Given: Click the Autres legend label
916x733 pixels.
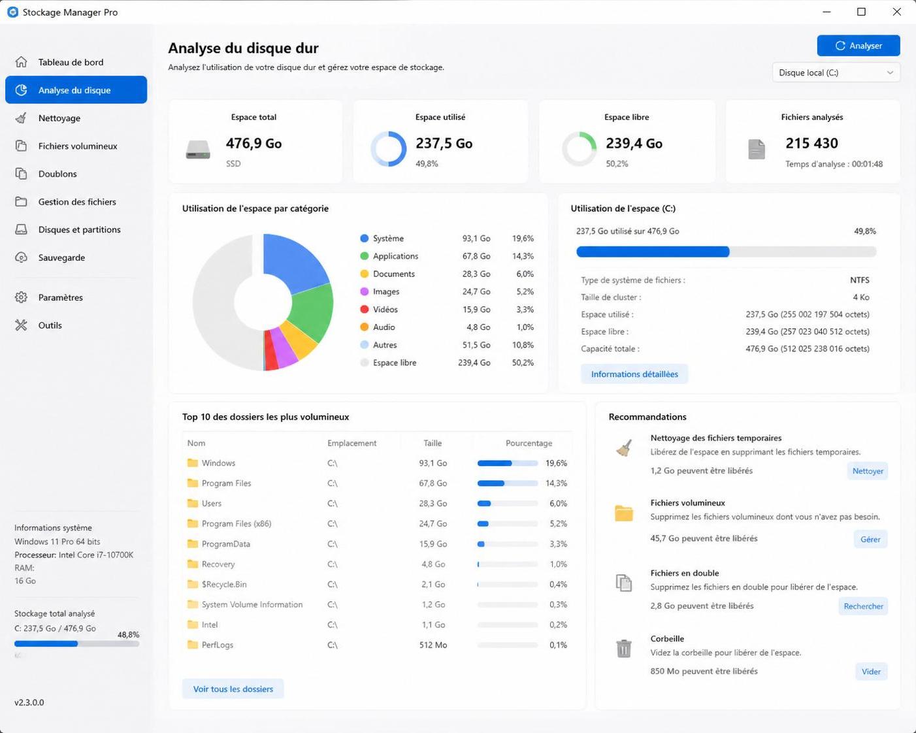Looking at the screenshot, I should tap(385, 345).
